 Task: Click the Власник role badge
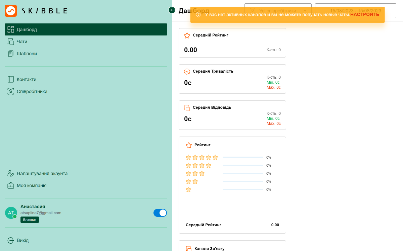click(30, 220)
